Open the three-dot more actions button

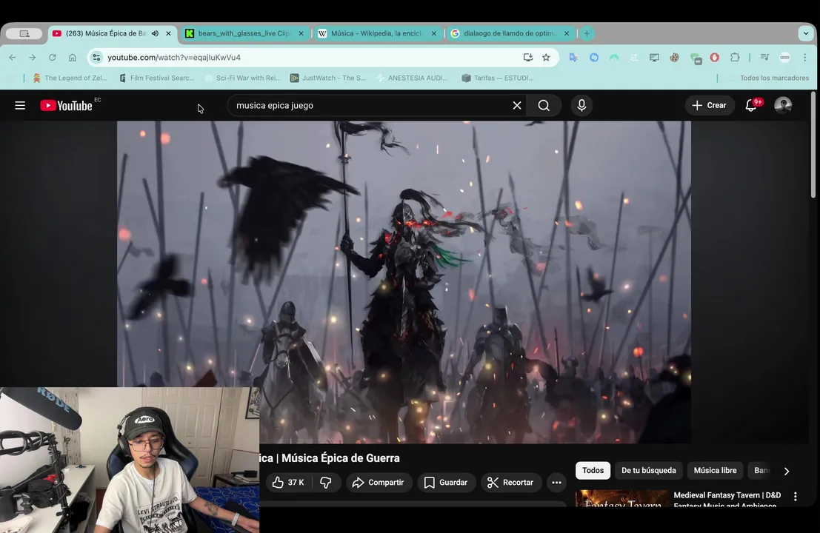click(556, 483)
